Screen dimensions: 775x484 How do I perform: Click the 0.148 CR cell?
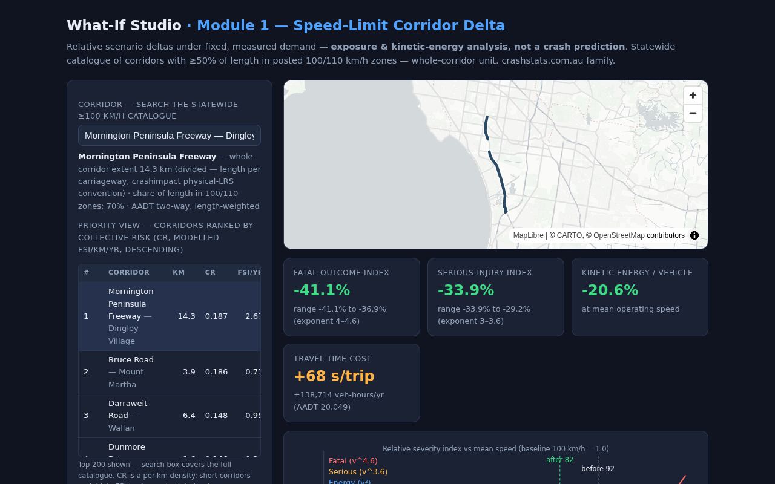[x=216, y=416]
